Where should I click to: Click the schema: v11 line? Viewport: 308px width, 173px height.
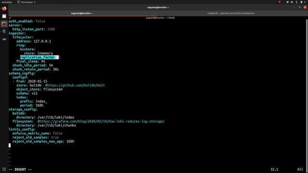point(27,93)
